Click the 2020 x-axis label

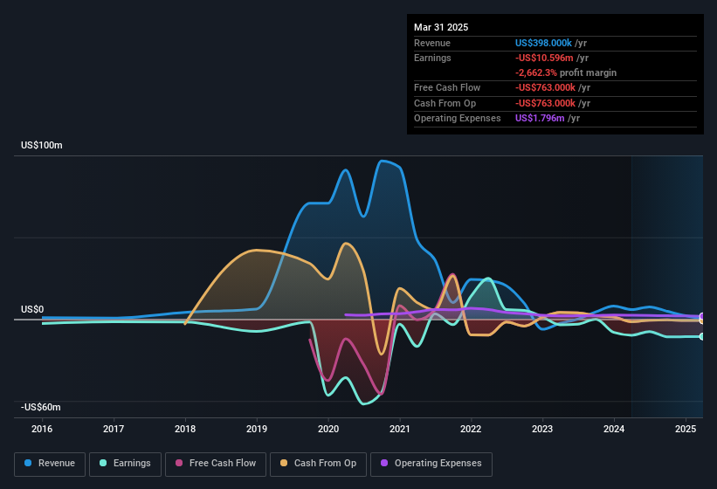point(328,429)
